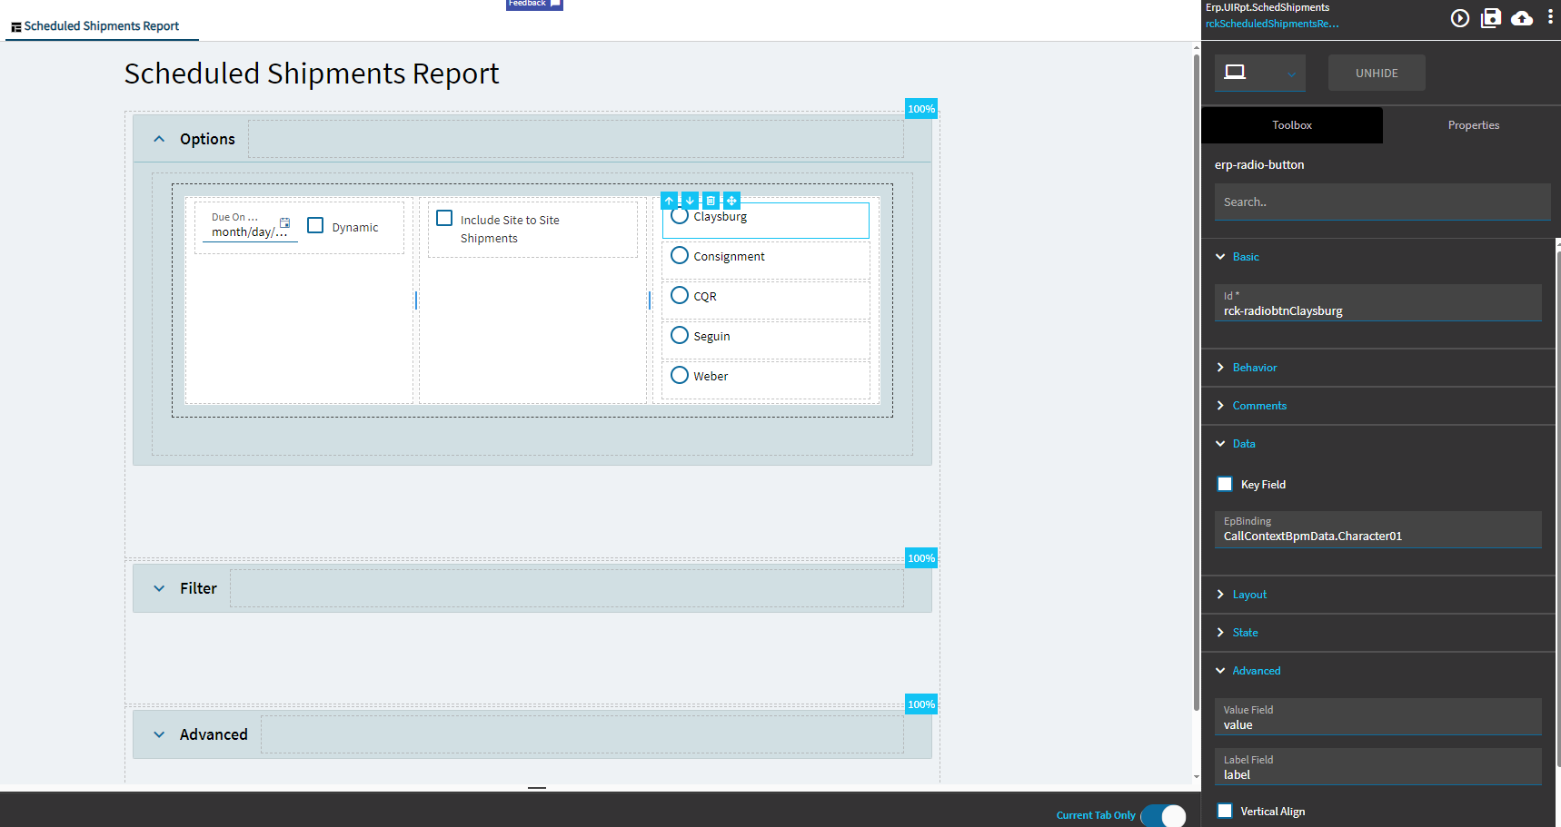The height and width of the screenshot is (827, 1561).
Task: Expand the State properties section
Action: [x=1220, y=633]
